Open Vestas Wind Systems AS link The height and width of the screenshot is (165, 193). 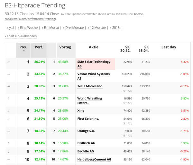(93, 74)
